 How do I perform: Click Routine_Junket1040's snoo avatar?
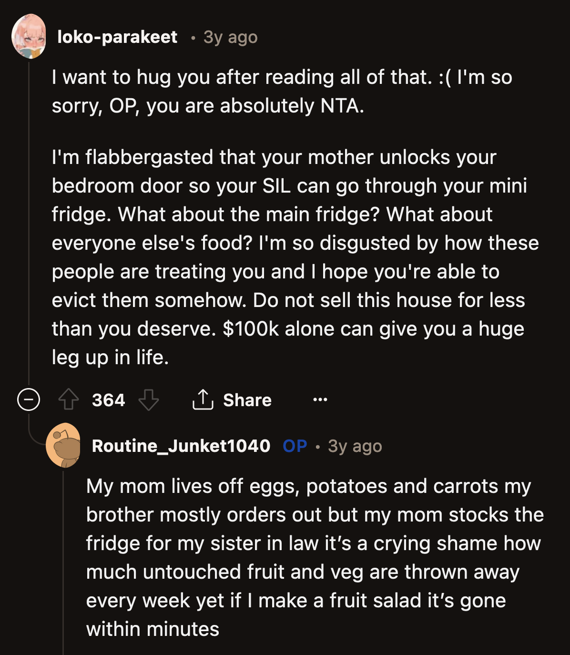tap(63, 445)
